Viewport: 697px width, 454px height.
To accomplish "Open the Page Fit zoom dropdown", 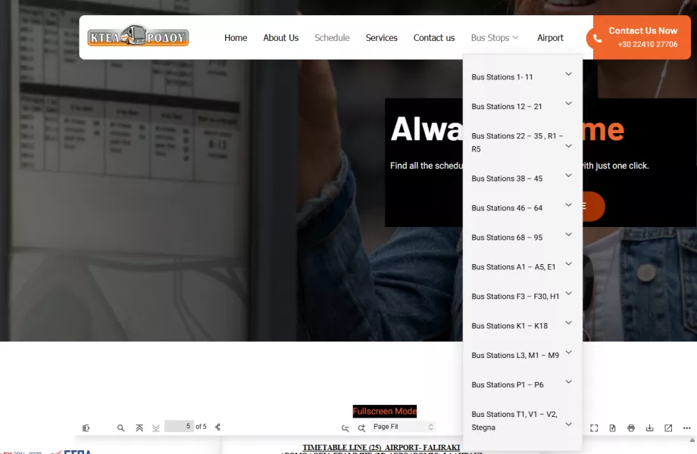I will (403, 427).
